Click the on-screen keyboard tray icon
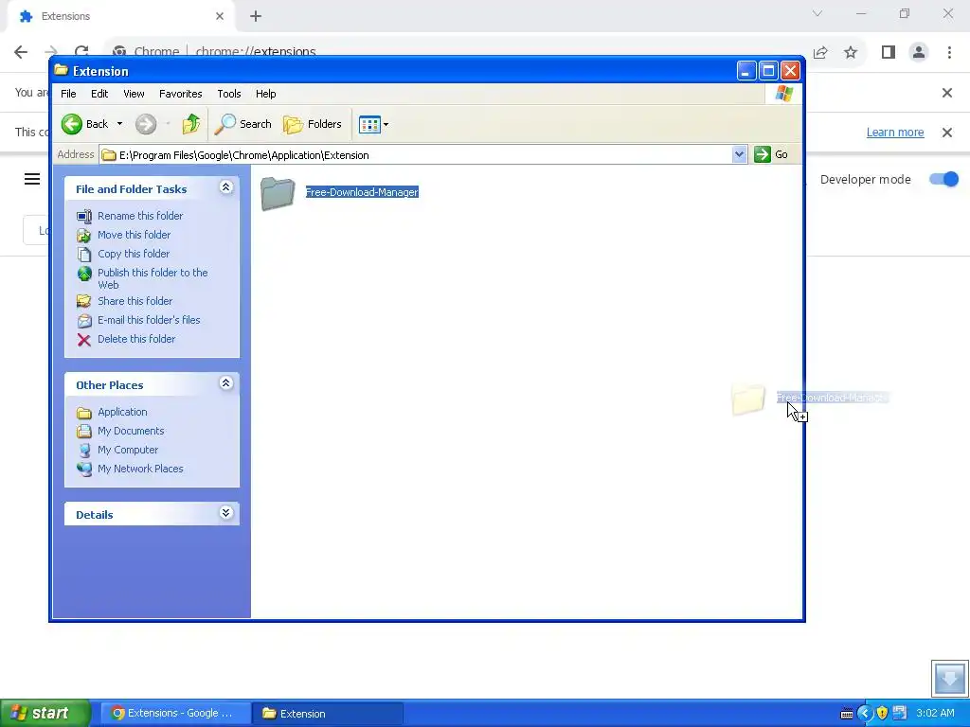970x727 pixels. [846, 714]
